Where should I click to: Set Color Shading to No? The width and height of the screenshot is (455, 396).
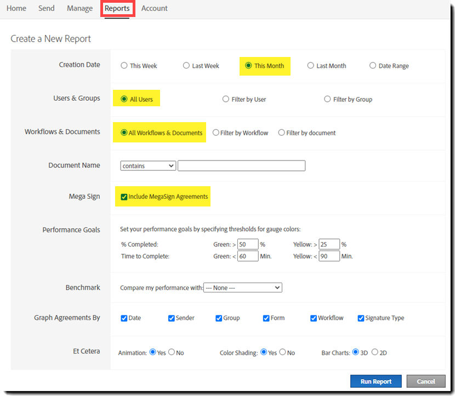(283, 352)
